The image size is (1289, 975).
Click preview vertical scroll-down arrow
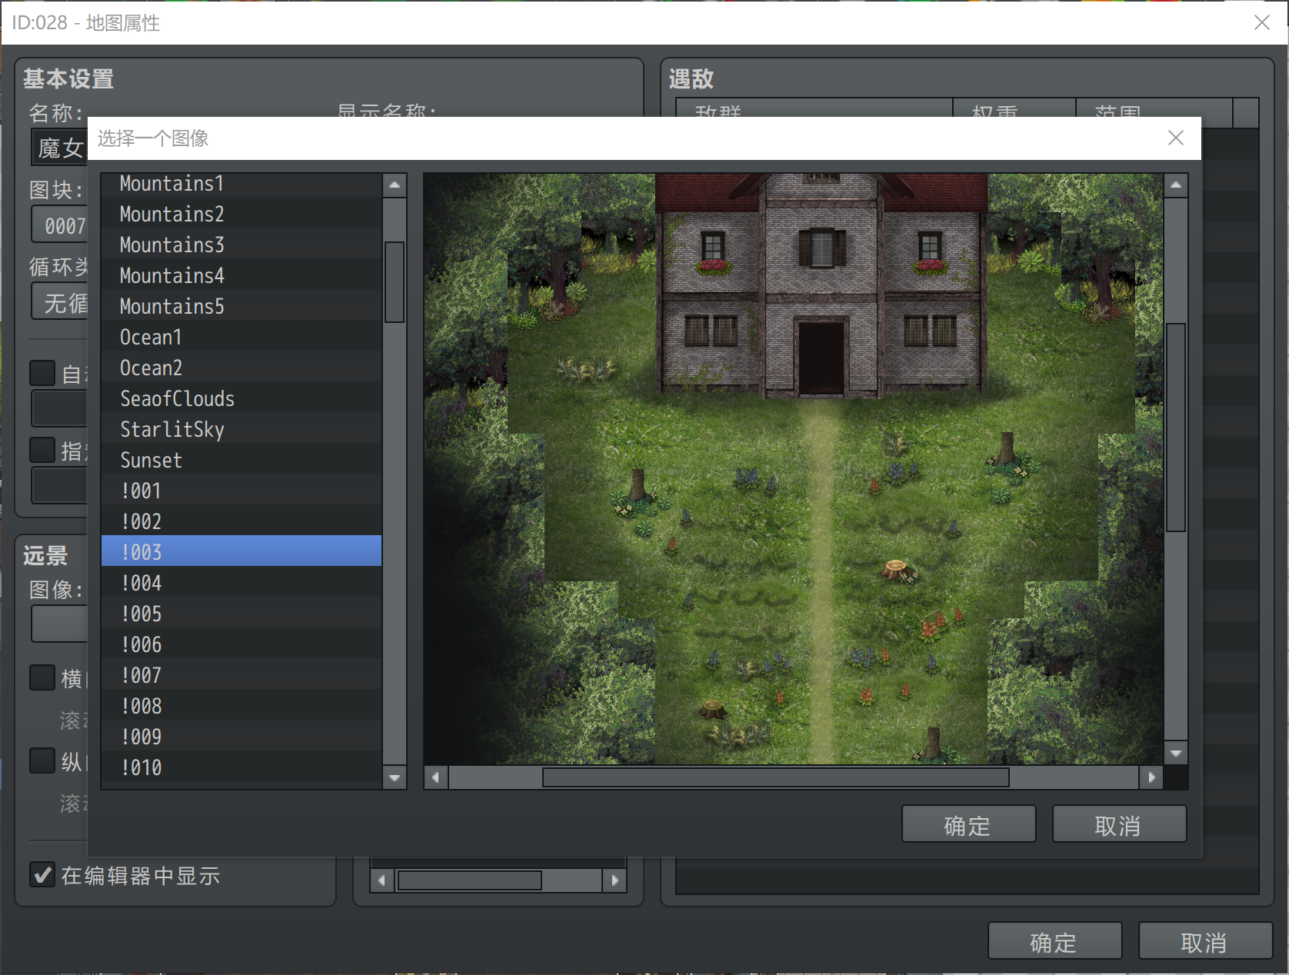1176,753
